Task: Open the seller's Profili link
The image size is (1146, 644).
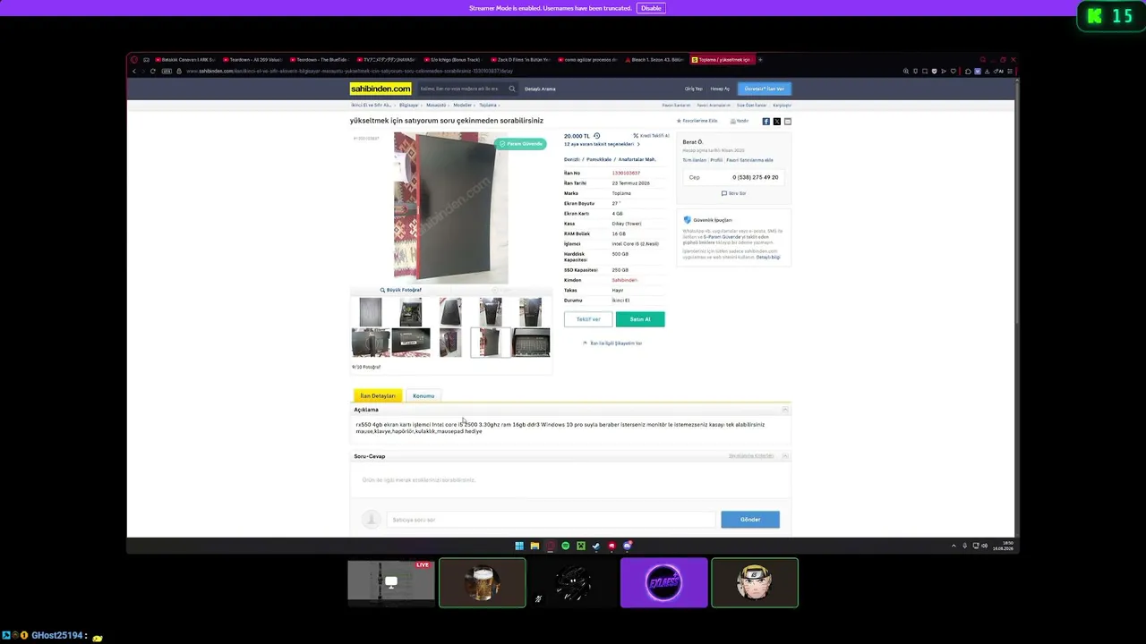Action: tap(716, 160)
